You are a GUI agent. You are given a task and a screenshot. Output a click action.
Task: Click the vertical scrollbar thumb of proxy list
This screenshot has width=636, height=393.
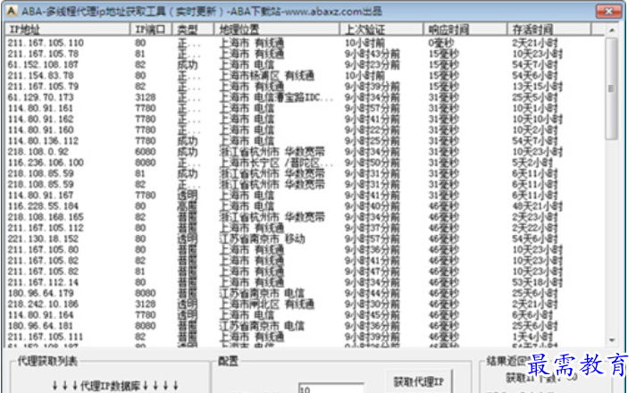click(612, 88)
